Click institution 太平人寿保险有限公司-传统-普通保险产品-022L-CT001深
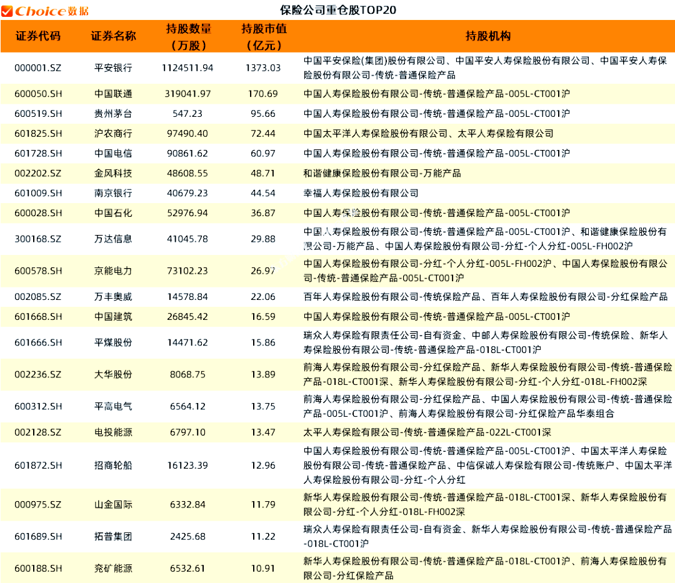The image size is (675, 583). click(427, 432)
